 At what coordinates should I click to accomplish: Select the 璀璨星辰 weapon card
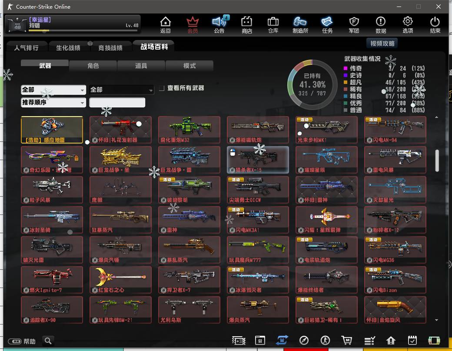(326, 160)
